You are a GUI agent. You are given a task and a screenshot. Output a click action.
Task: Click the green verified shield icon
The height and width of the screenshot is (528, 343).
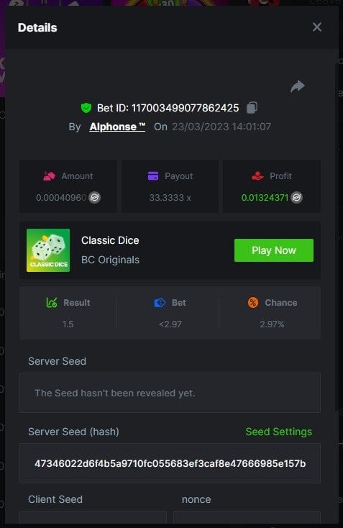click(x=86, y=108)
